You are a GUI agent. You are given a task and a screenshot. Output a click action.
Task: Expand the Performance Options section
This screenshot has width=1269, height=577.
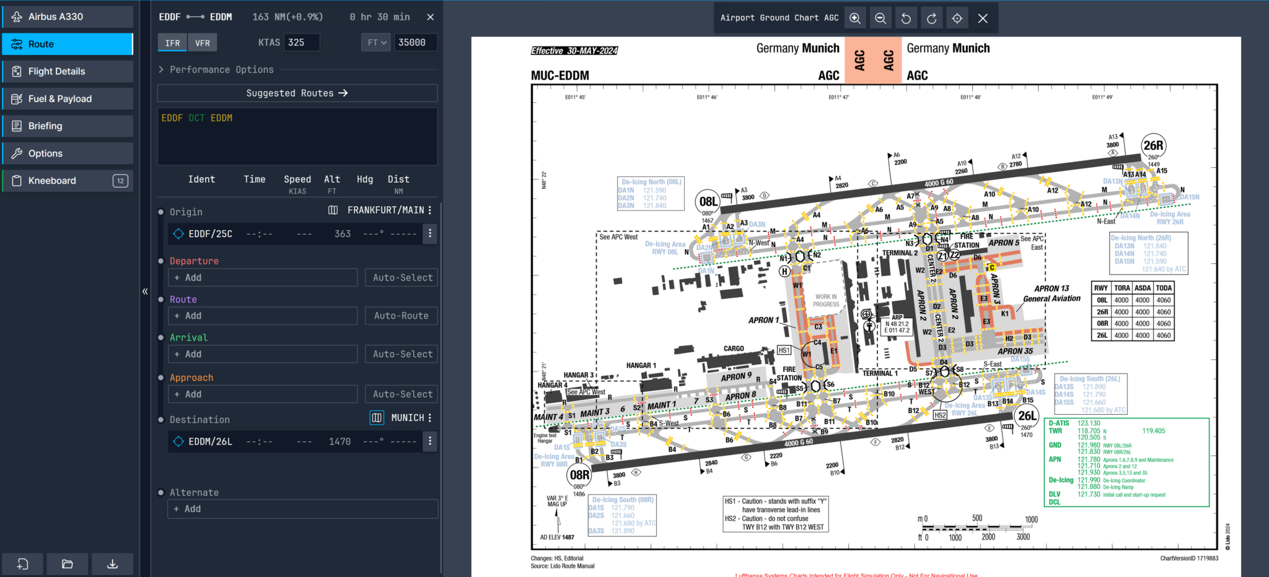pyautogui.click(x=217, y=69)
